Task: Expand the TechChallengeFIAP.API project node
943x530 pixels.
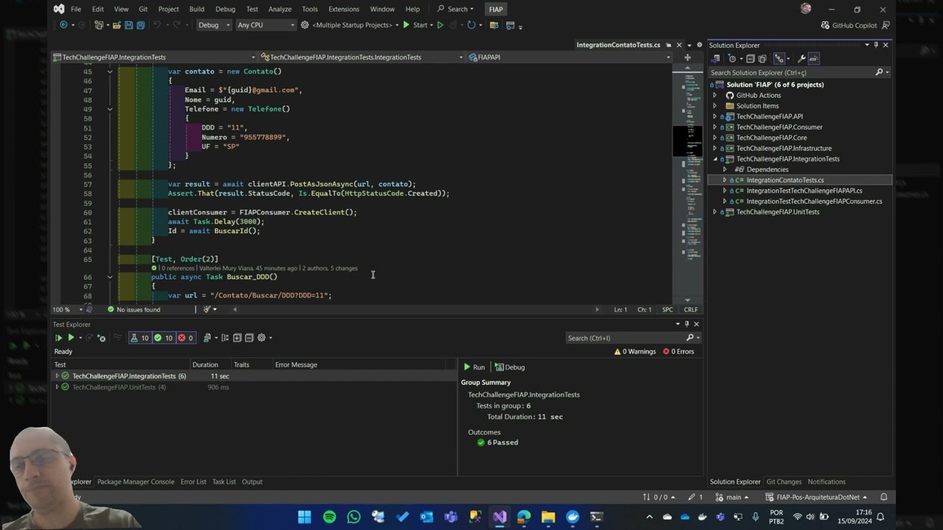Action: point(715,116)
